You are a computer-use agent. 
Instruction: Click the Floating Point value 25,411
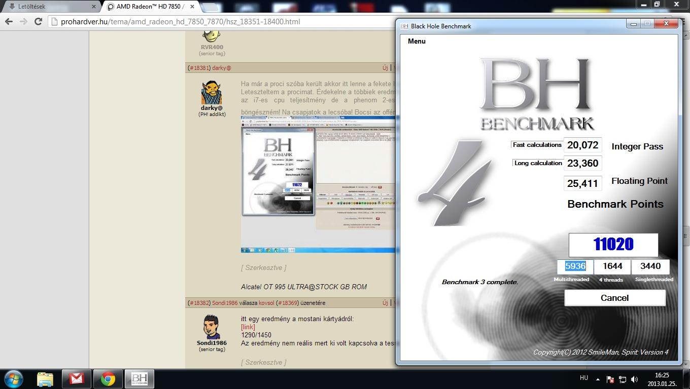tap(582, 183)
